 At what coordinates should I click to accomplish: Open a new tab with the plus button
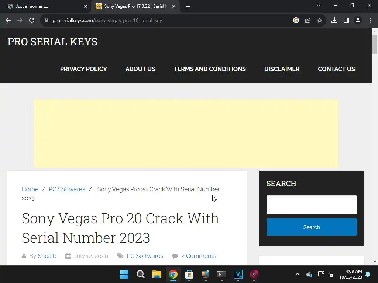click(188, 6)
